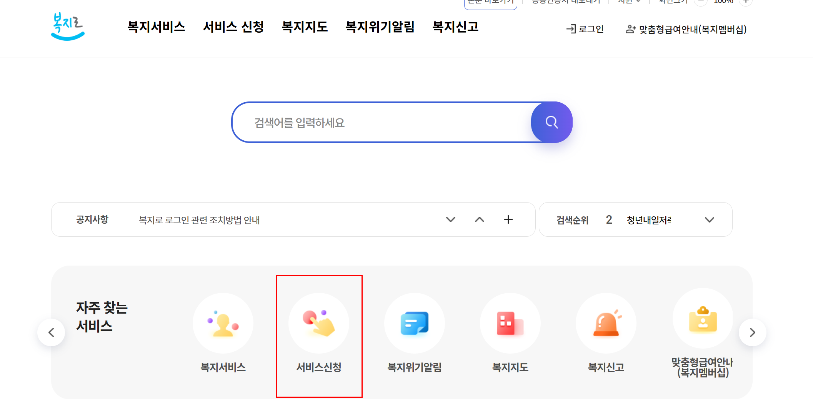Open more notices with plus icon
Viewport: 813px width, 417px height.
point(508,219)
